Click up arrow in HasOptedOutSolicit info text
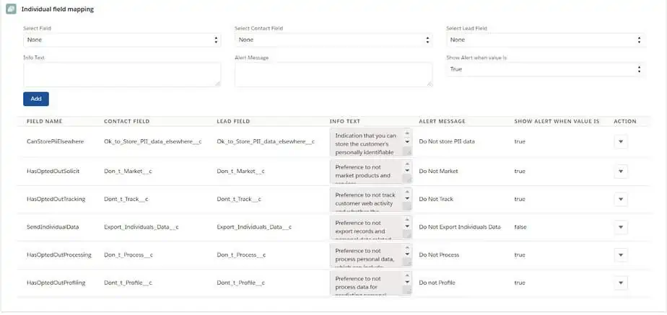Viewport: 667px width, 315px height. pyautogui.click(x=407, y=164)
